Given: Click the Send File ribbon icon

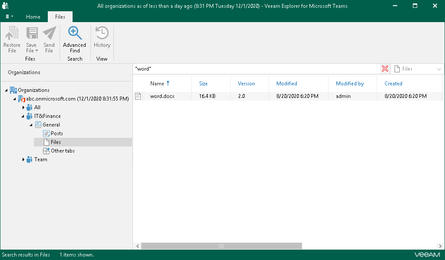Looking at the screenshot, I should (50, 33).
